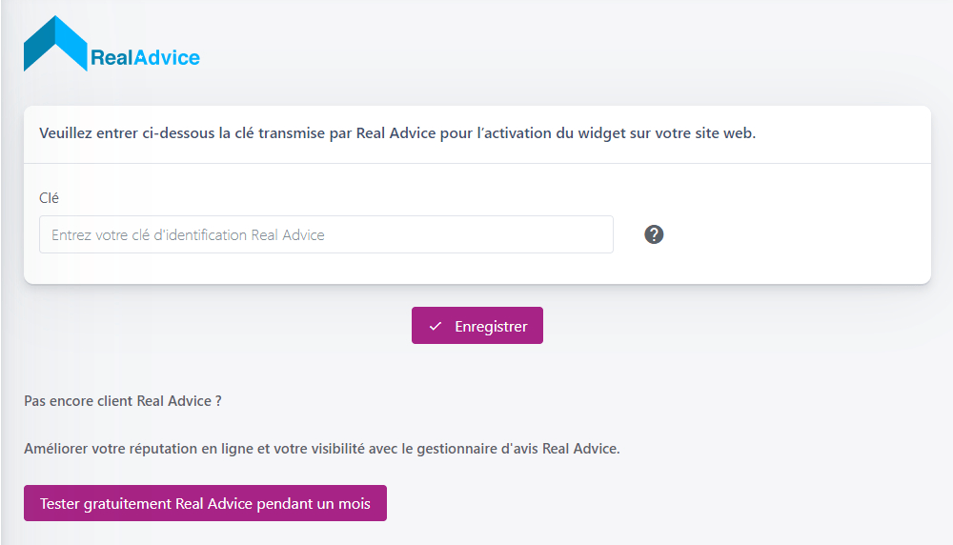
Task: Click the divider line below the card heading
Action: click(x=477, y=164)
